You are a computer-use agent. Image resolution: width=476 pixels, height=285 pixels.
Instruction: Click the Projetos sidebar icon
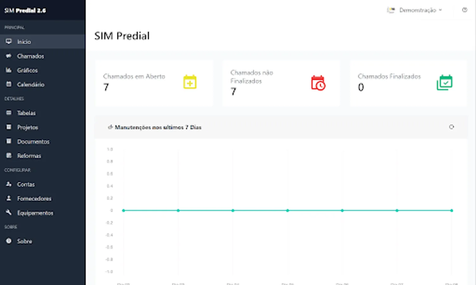[9, 127]
